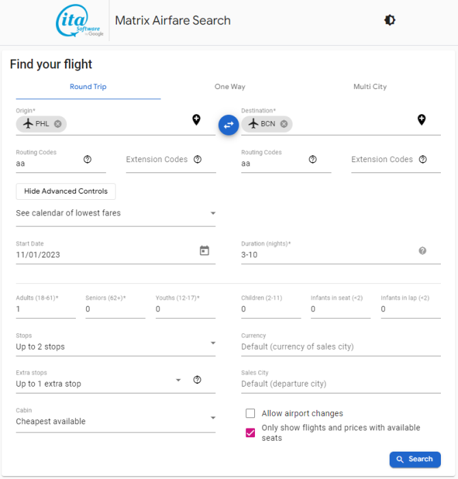Image resolution: width=458 pixels, height=479 pixels.
Task: Enable Allow airport changes checkbox
Action: tap(250, 413)
